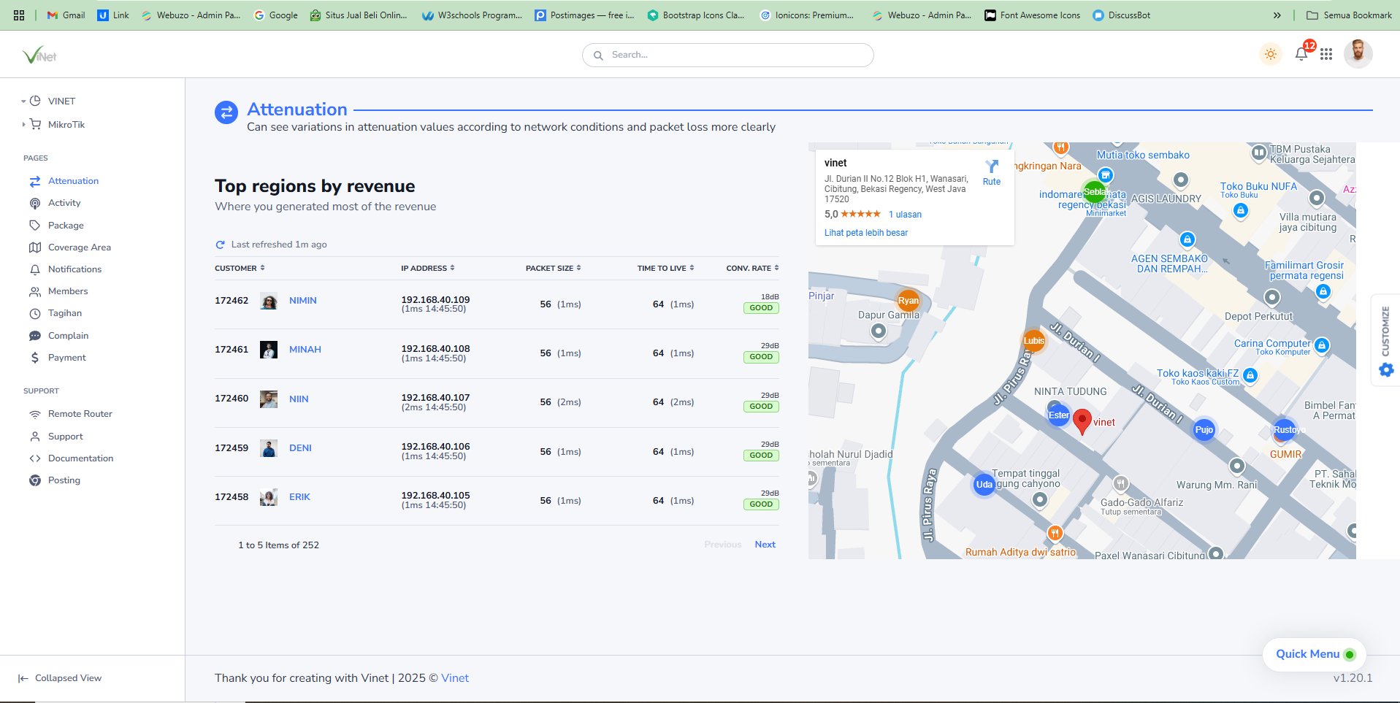This screenshot has height=703, width=1400.
Task: Open the Vinet footer link
Action: point(455,678)
